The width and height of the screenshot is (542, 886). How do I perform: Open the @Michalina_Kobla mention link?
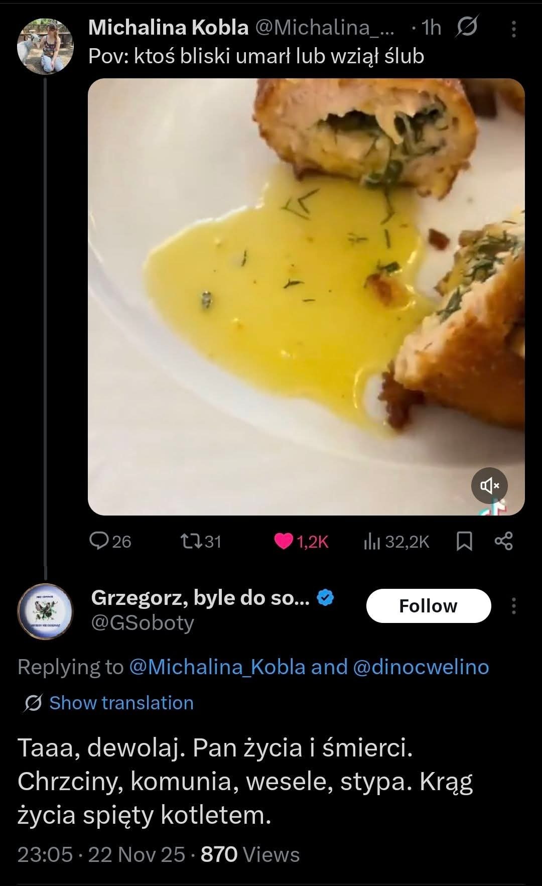pos(217,667)
